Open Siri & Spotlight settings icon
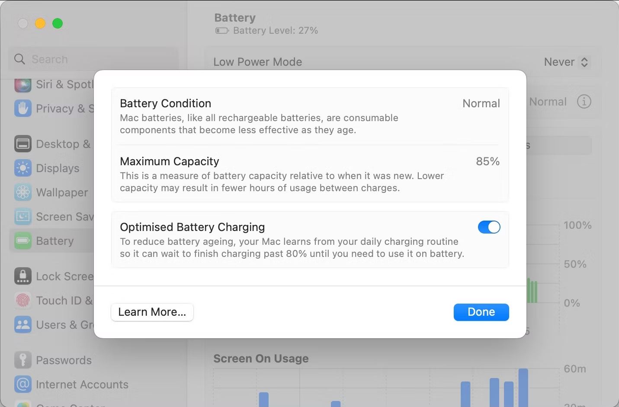 tap(23, 84)
